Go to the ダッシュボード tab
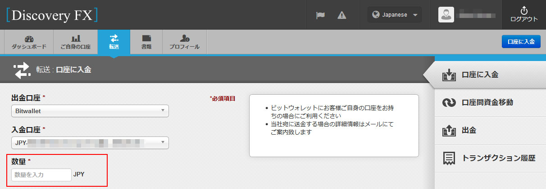Image resolution: width=546 pixels, height=189 pixels. point(29,42)
